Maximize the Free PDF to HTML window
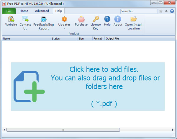 pyautogui.click(x=160, y=3)
